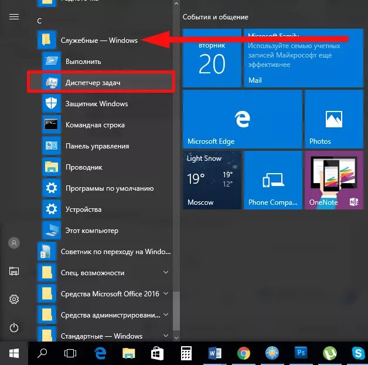Open Skype on the taskbar
368x365 pixels.
pos(358,353)
